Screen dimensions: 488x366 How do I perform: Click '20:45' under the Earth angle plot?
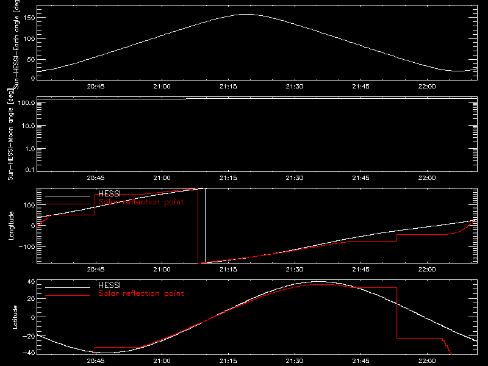pos(96,87)
